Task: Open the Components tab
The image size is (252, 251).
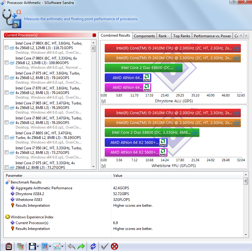Action: tap(144, 36)
